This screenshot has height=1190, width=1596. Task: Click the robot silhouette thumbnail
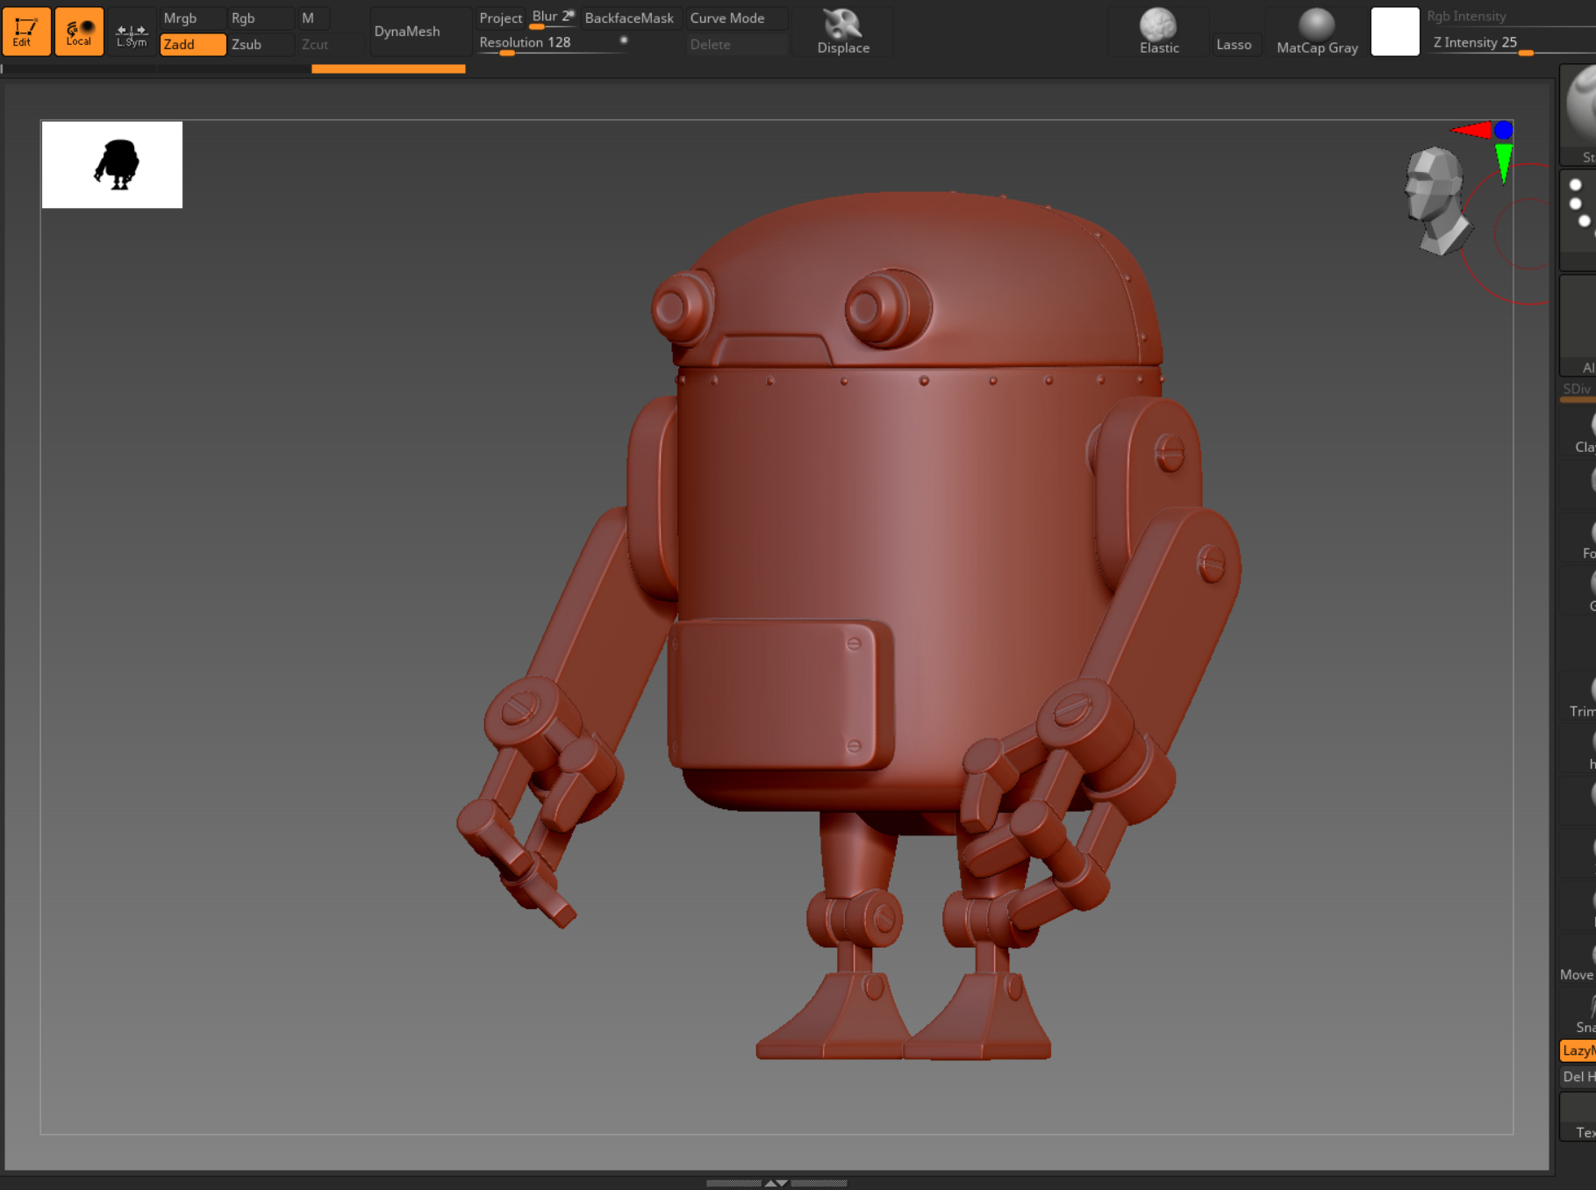coord(112,165)
